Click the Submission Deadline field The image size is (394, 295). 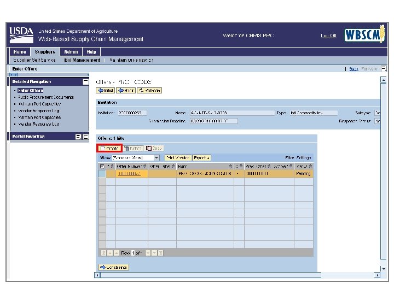(214, 121)
